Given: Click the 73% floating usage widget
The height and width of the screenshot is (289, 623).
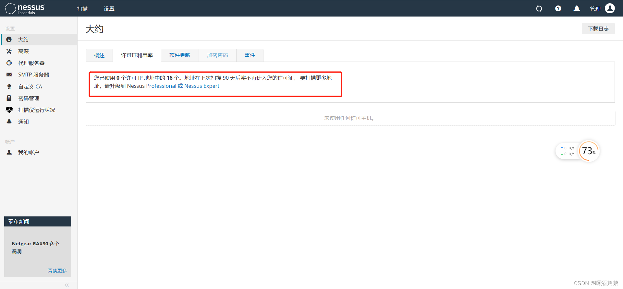Looking at the screenshot, I should (589, 151).
